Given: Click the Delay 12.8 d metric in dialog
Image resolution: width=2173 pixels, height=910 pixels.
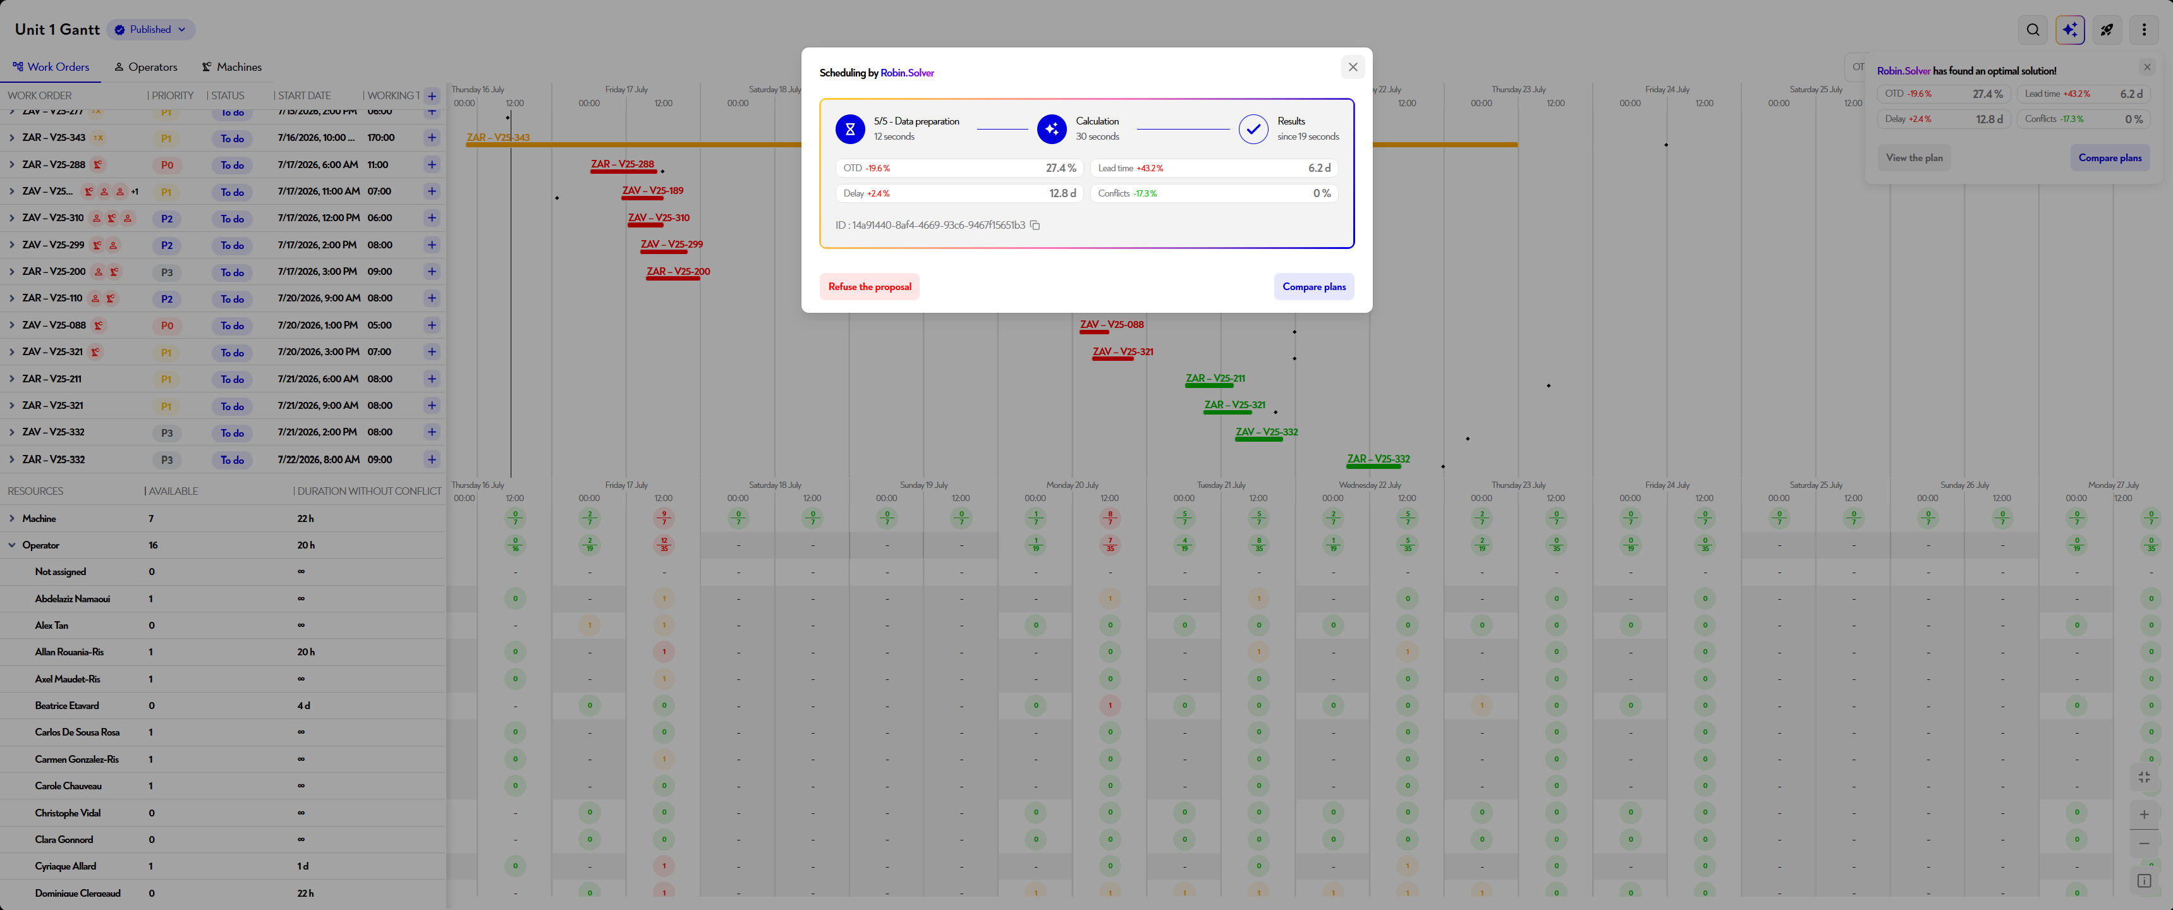Looking at the screenshot, I should [x=959, y=194].
